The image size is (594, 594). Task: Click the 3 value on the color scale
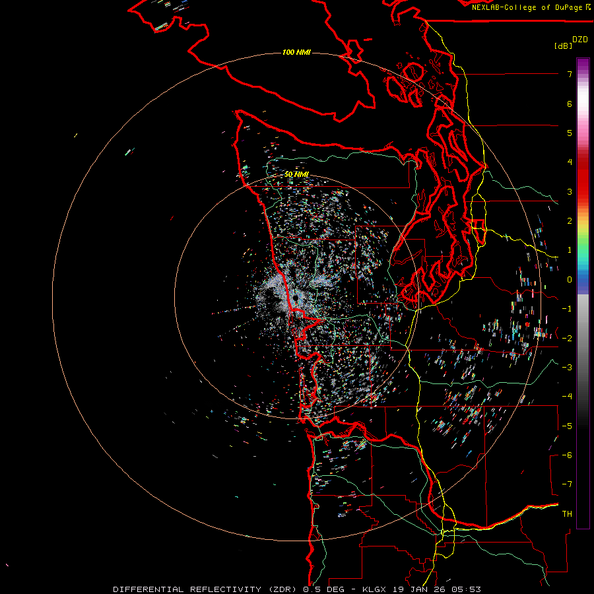570,191
